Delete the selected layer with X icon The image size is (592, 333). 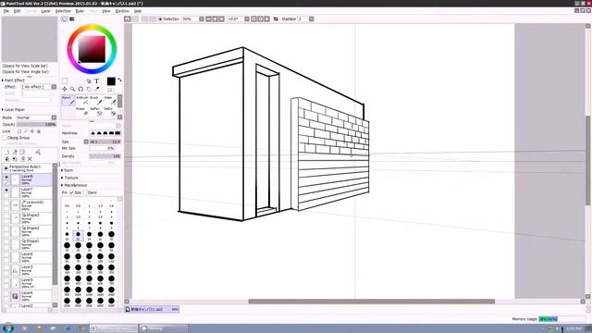pos(30,159)
